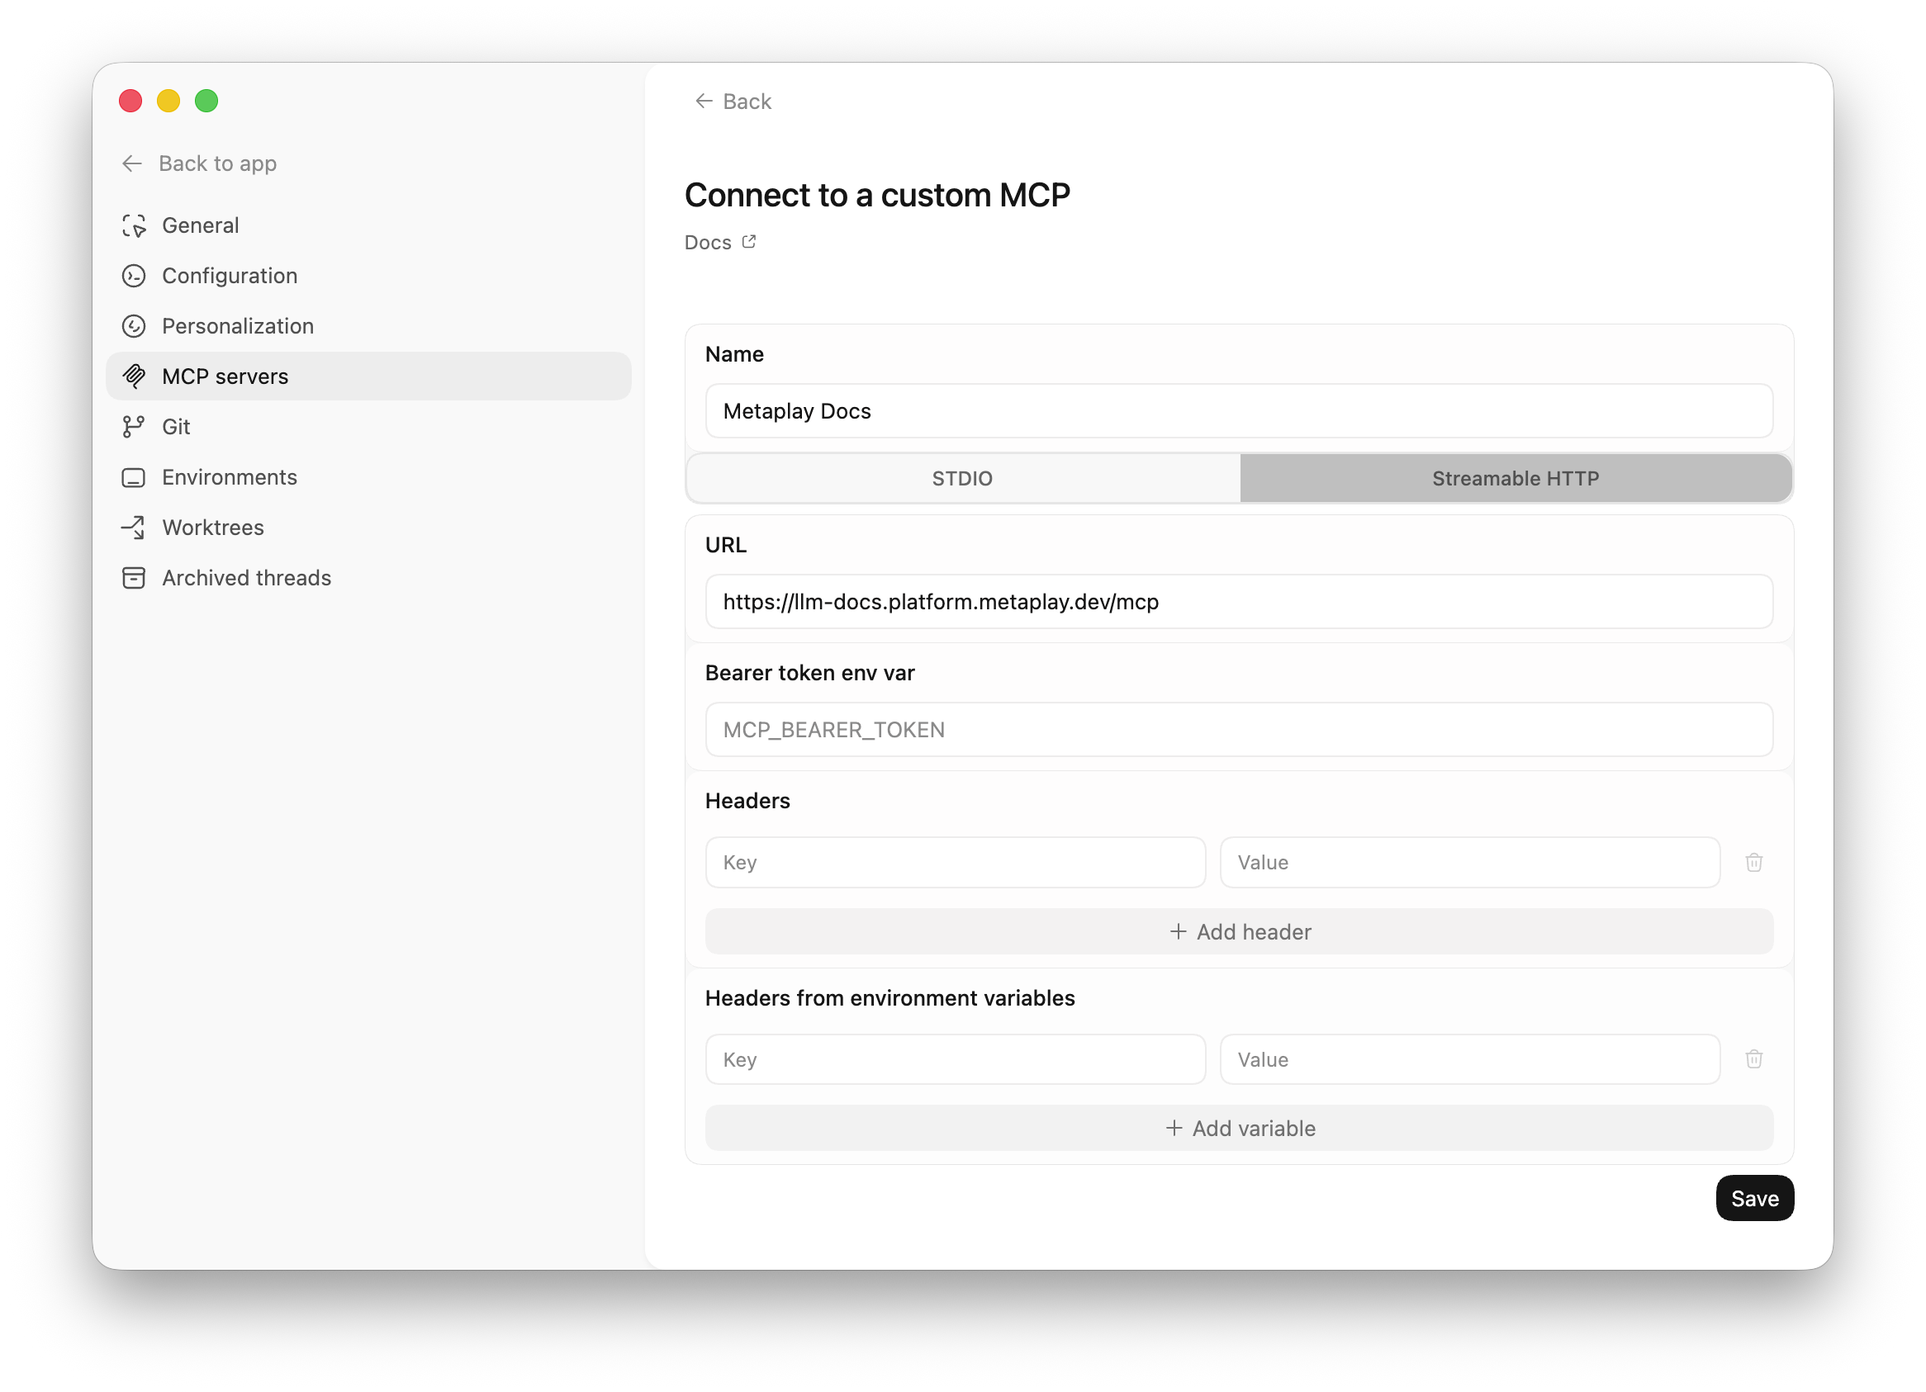Delete the Headers key-value row
The width and height of the screenshot is (1926, 1392).
click(x=1754, y=862)
